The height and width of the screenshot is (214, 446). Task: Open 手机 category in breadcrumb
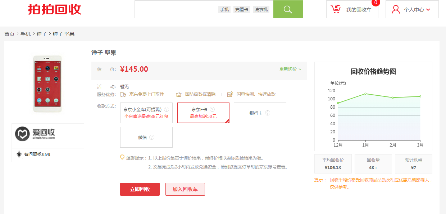click(26, 34)
